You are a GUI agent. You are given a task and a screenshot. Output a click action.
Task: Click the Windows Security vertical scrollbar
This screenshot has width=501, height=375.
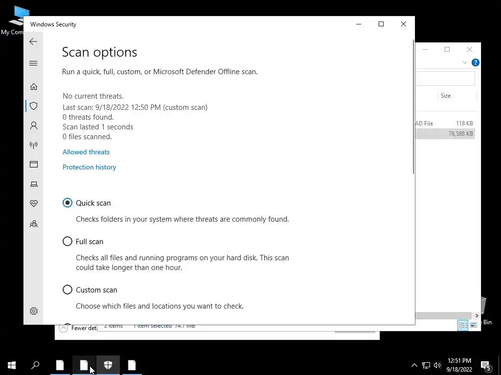[x=413, y=107]
